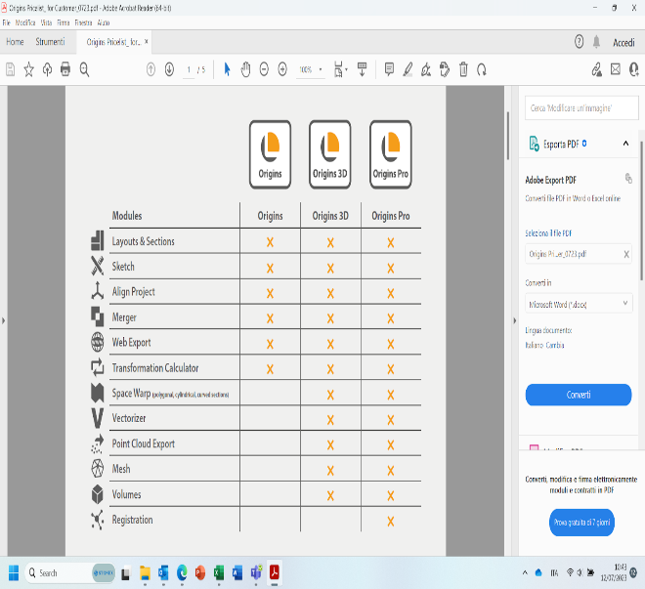Rotate the page view
The image size is (645, 589).
(482, 69)
